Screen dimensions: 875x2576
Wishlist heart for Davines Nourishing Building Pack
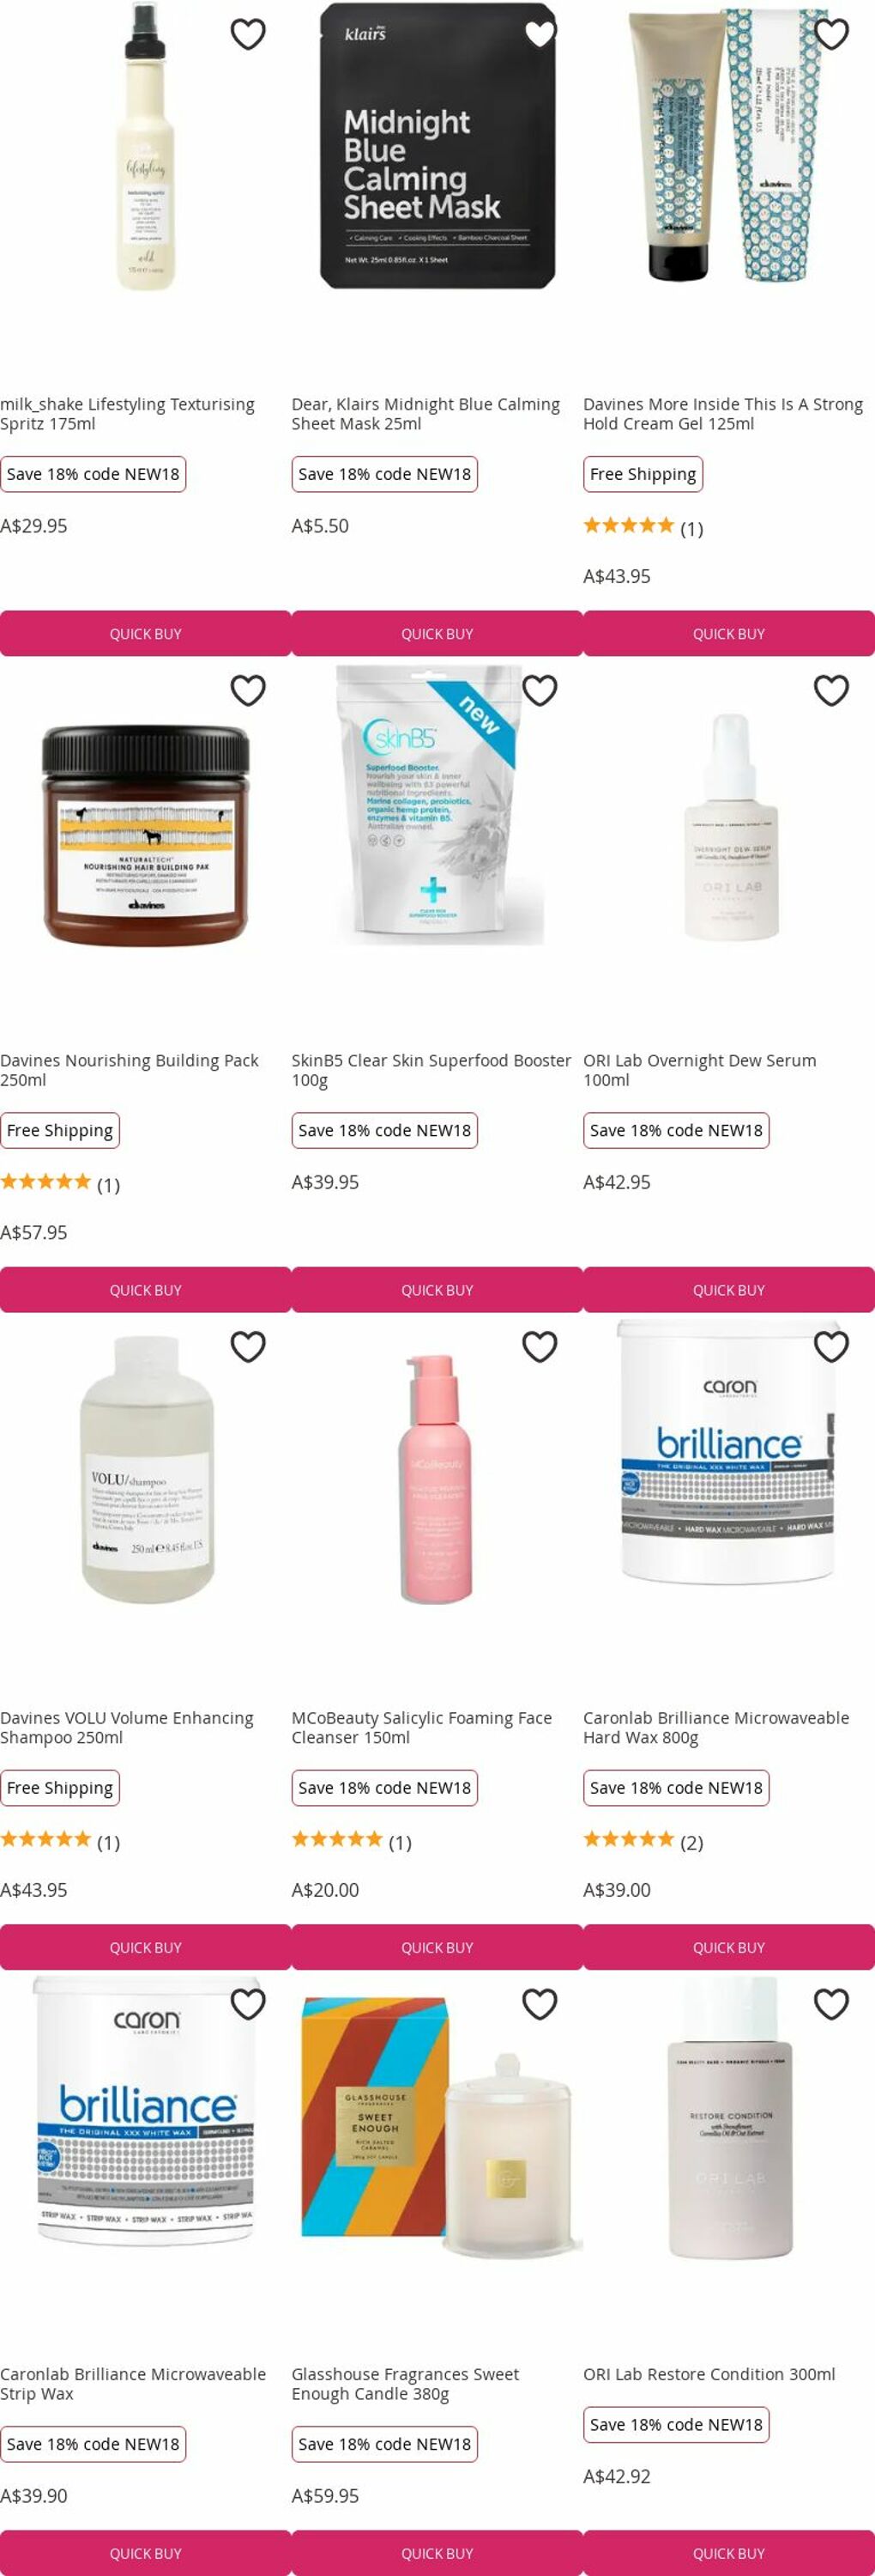pyautogui.click(x=248, y=690)
